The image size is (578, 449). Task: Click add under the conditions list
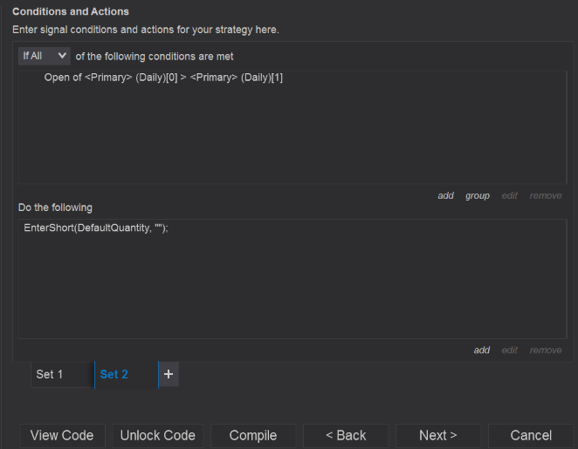click(445, 195)
